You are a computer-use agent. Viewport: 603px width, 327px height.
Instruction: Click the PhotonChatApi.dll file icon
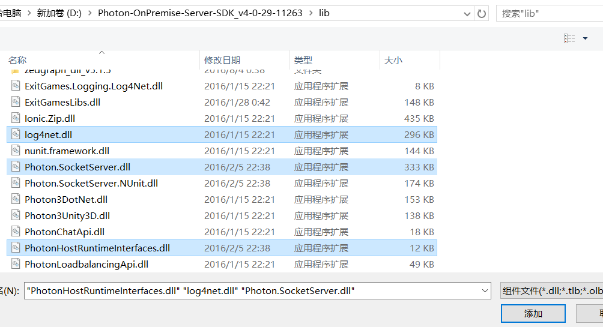(16, 232)
